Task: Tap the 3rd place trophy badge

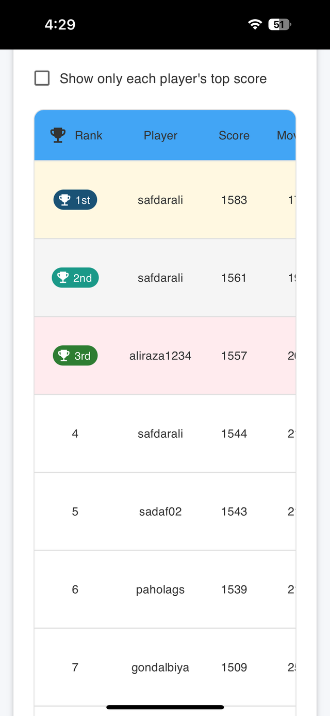Action: tap(75, 356)
